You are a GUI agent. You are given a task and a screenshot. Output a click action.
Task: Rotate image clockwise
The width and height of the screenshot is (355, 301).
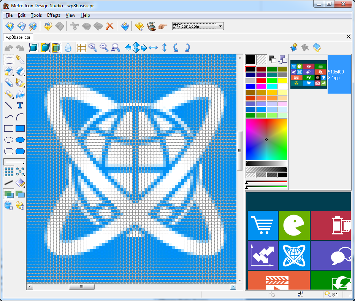coord(187,48)
